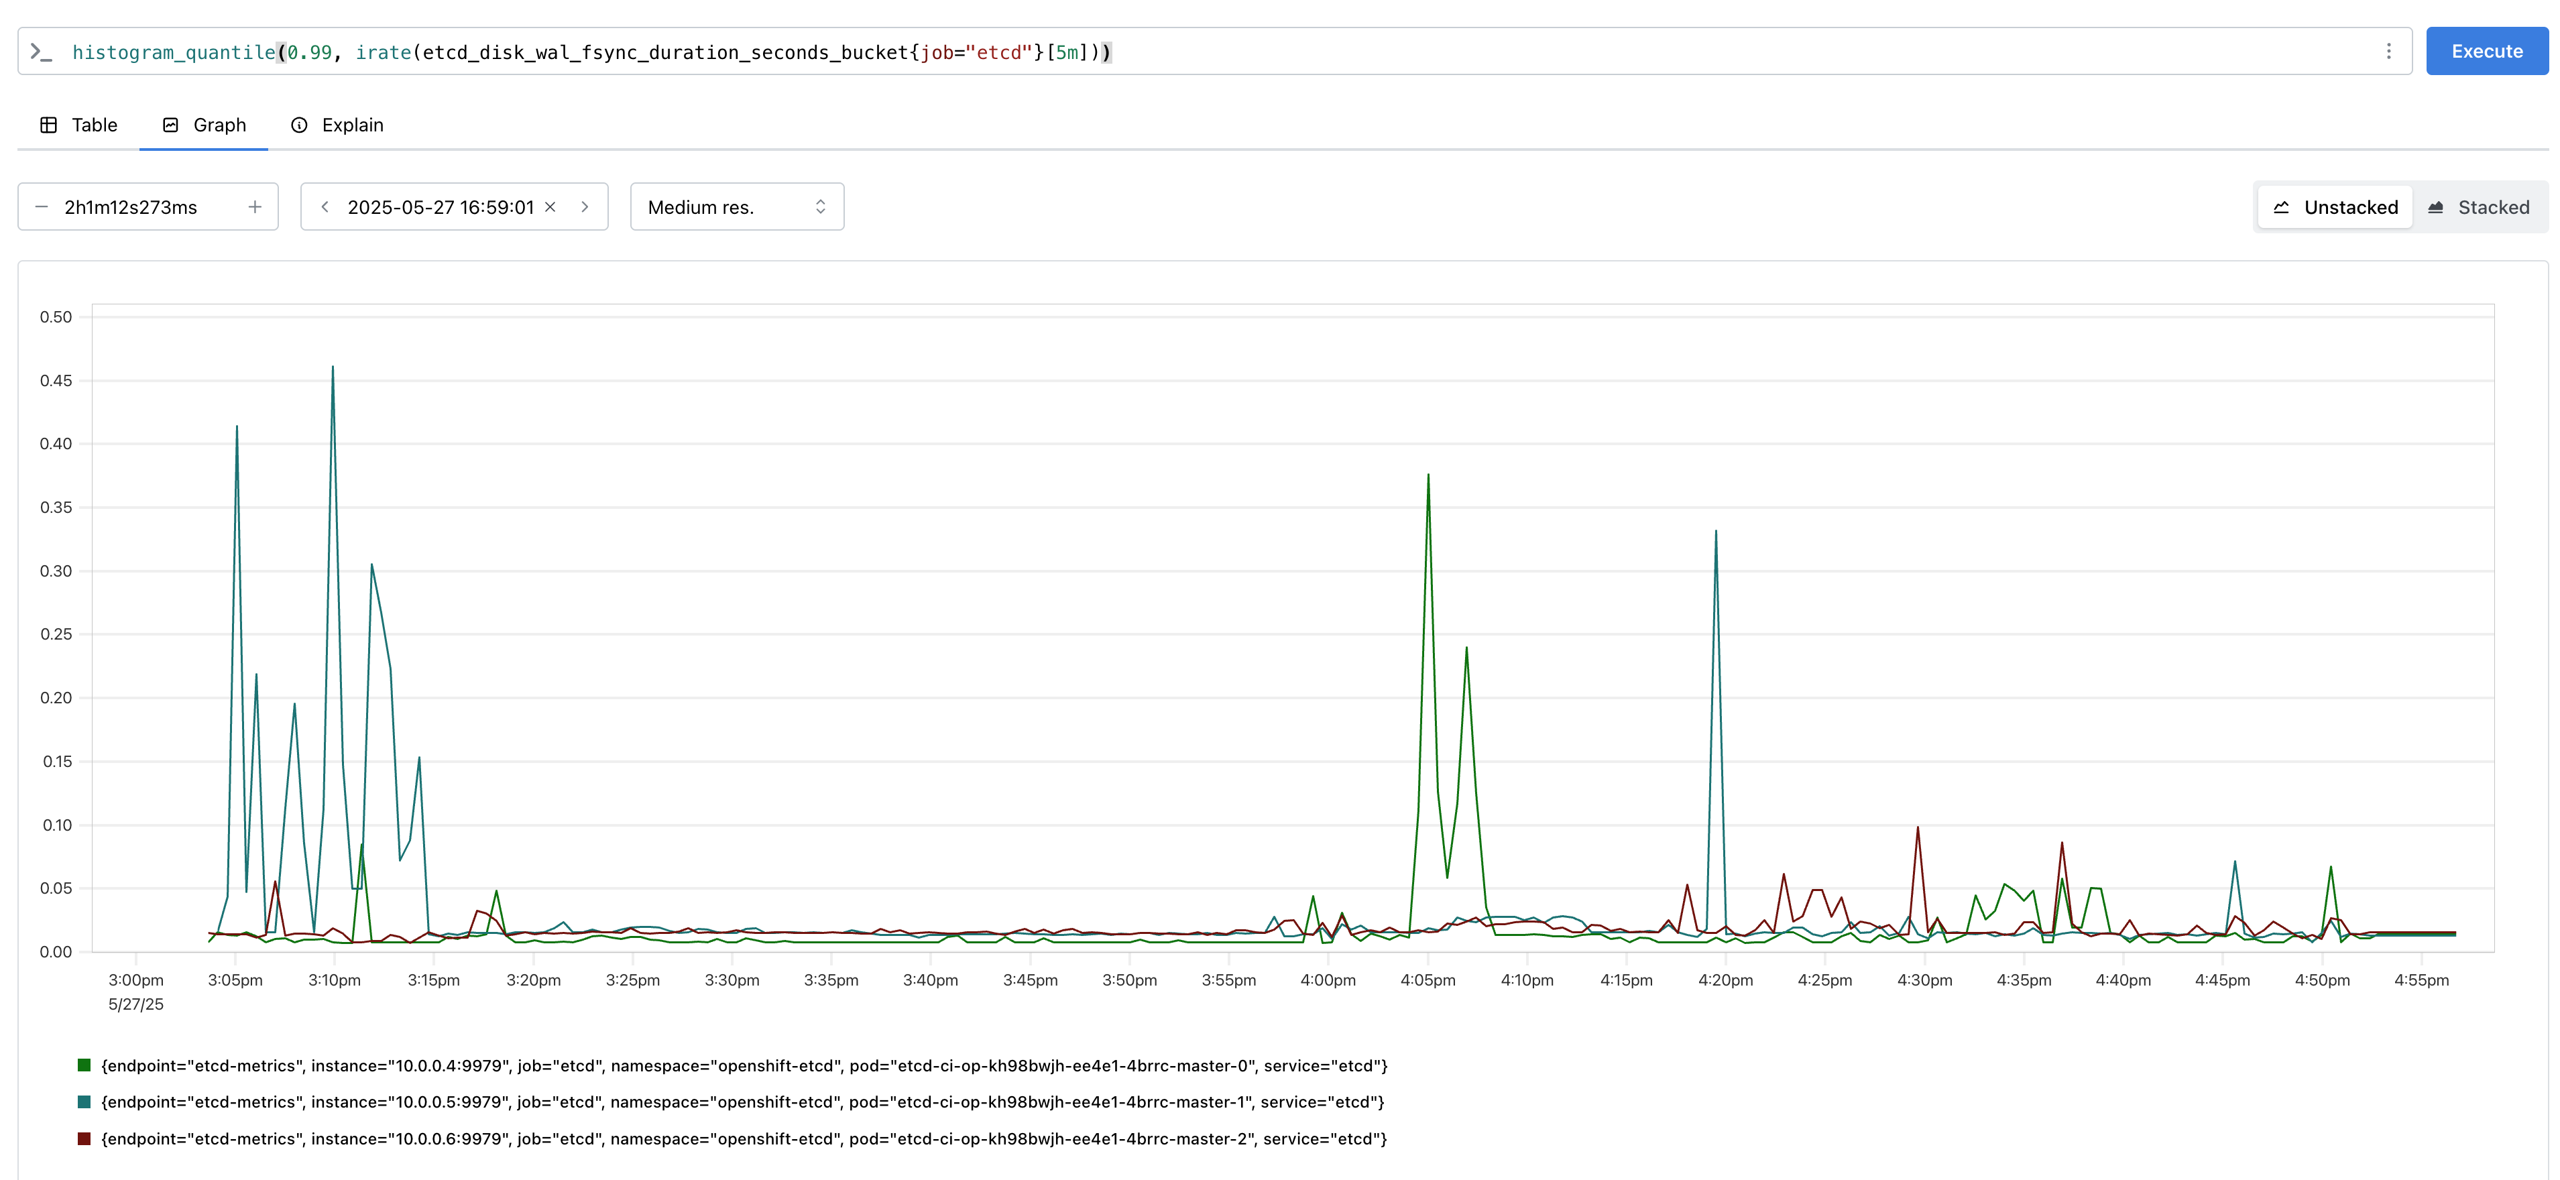Open the Explain tab

352,125
